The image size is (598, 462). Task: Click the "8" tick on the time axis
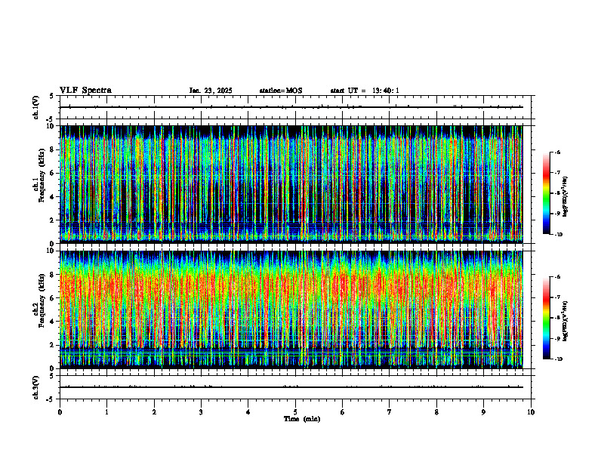(x=436, y=412)
